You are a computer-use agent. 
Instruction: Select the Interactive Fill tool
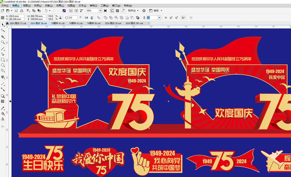[3, 113]
